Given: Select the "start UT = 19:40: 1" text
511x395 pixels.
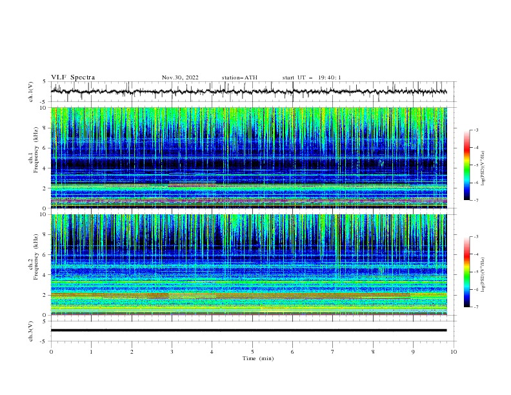Looking at the screenshot, I should tap(312, 77).
